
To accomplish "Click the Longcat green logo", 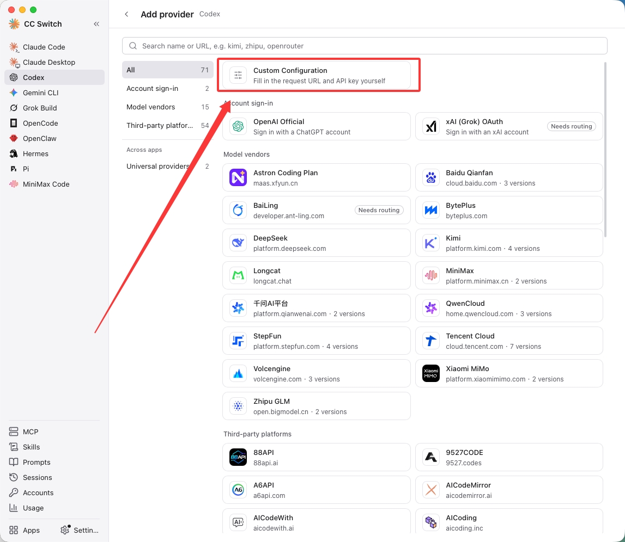I will 238,275.
